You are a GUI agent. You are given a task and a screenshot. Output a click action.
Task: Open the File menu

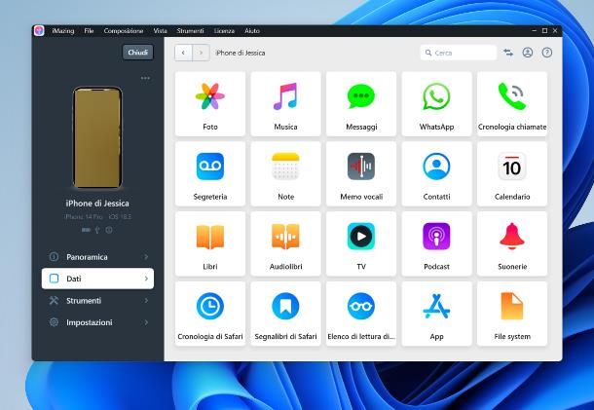[89, 31]
